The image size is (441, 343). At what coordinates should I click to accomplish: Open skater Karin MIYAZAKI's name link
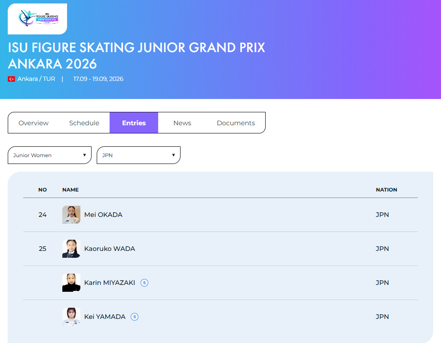pos(110,282)
